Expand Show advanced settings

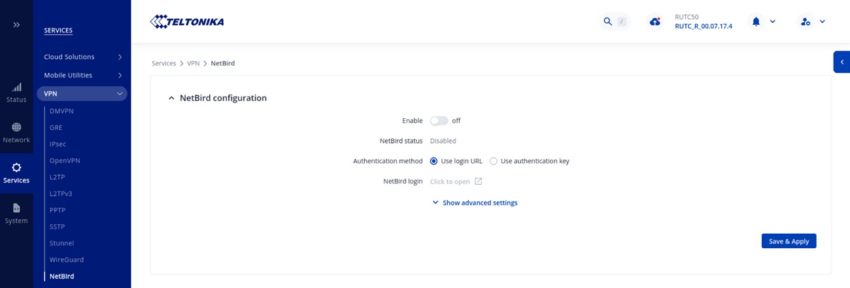coord(475,203)
